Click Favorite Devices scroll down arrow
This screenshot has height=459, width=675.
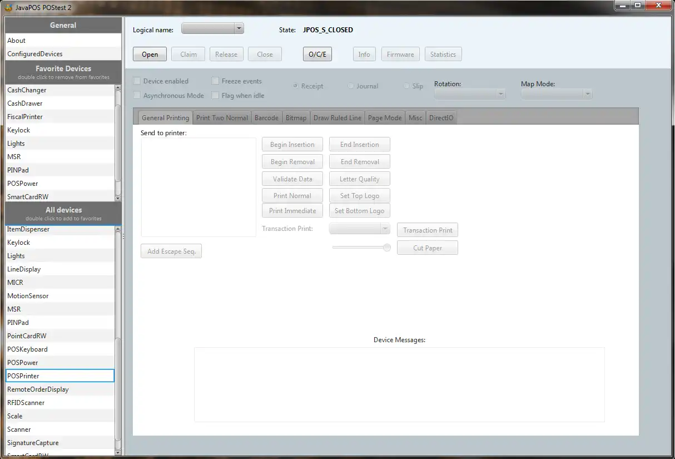click(117, 198)
